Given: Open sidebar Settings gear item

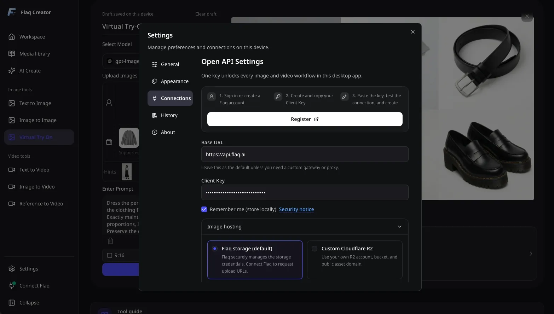Looking at the screenshot, I should (x=39, y=269).
